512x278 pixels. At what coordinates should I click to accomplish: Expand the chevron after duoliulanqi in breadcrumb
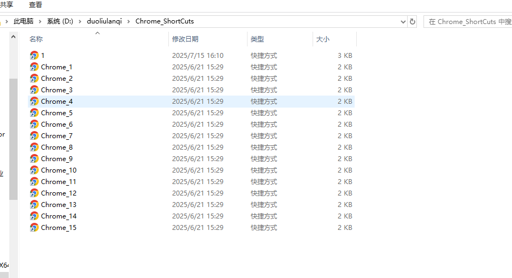[x=128, y=21]
